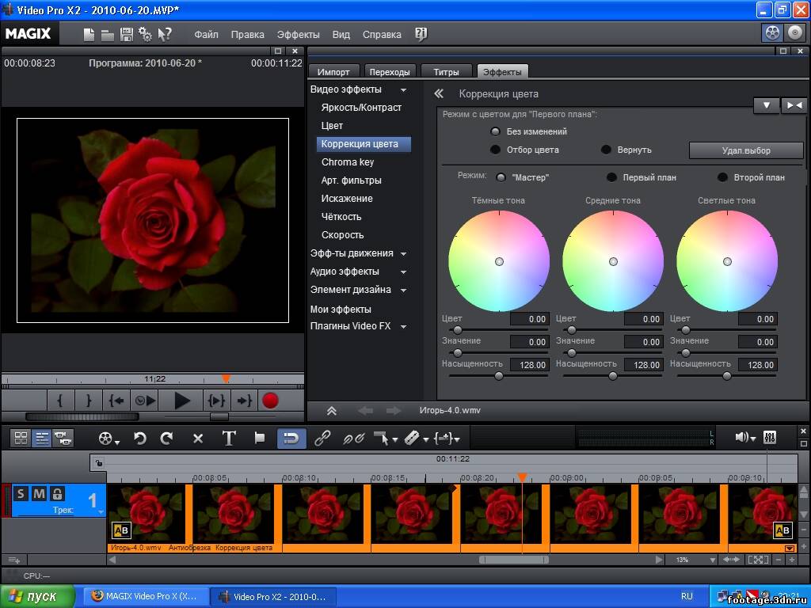The height and width of the screenshot is (608, 811).
Task: Choose the Мастер mode radio button
Action: coord(501,177)
